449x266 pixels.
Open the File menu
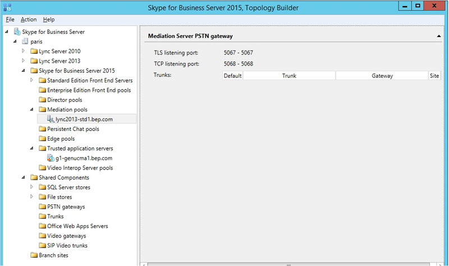pos(10,20)
